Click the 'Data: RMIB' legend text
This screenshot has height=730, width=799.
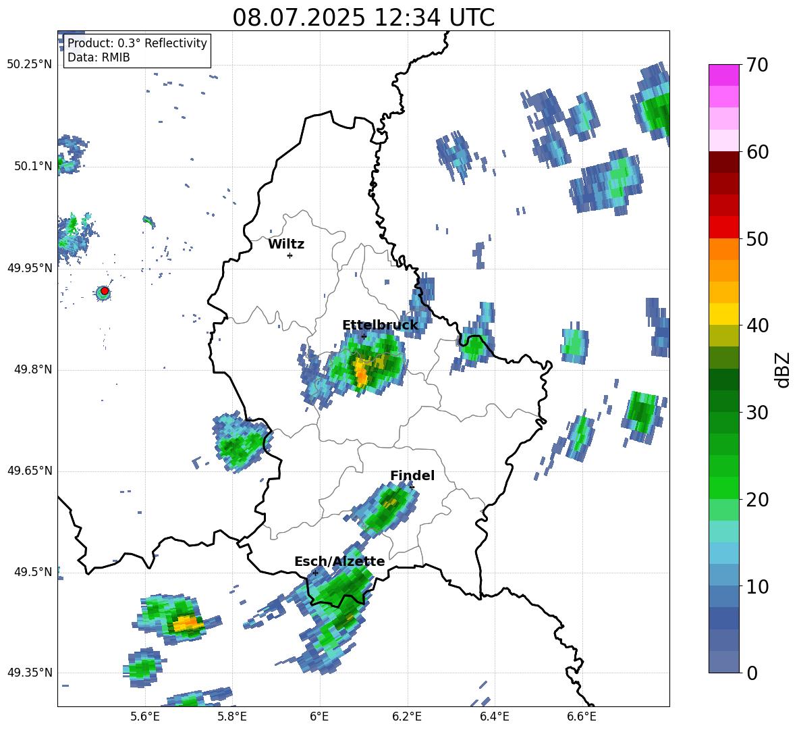[x=99, y=57]
